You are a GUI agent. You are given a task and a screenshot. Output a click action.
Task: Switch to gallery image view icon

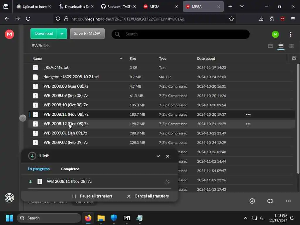point(270,46)
